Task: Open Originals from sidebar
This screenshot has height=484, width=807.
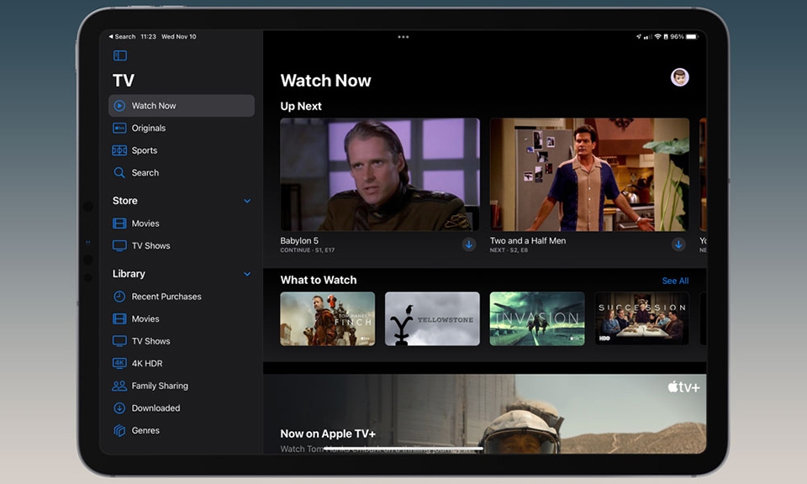Action: tap(182, 128)
